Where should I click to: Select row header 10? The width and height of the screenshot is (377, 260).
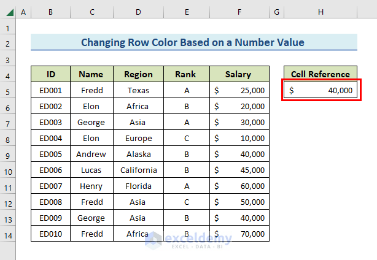(7, 170)
